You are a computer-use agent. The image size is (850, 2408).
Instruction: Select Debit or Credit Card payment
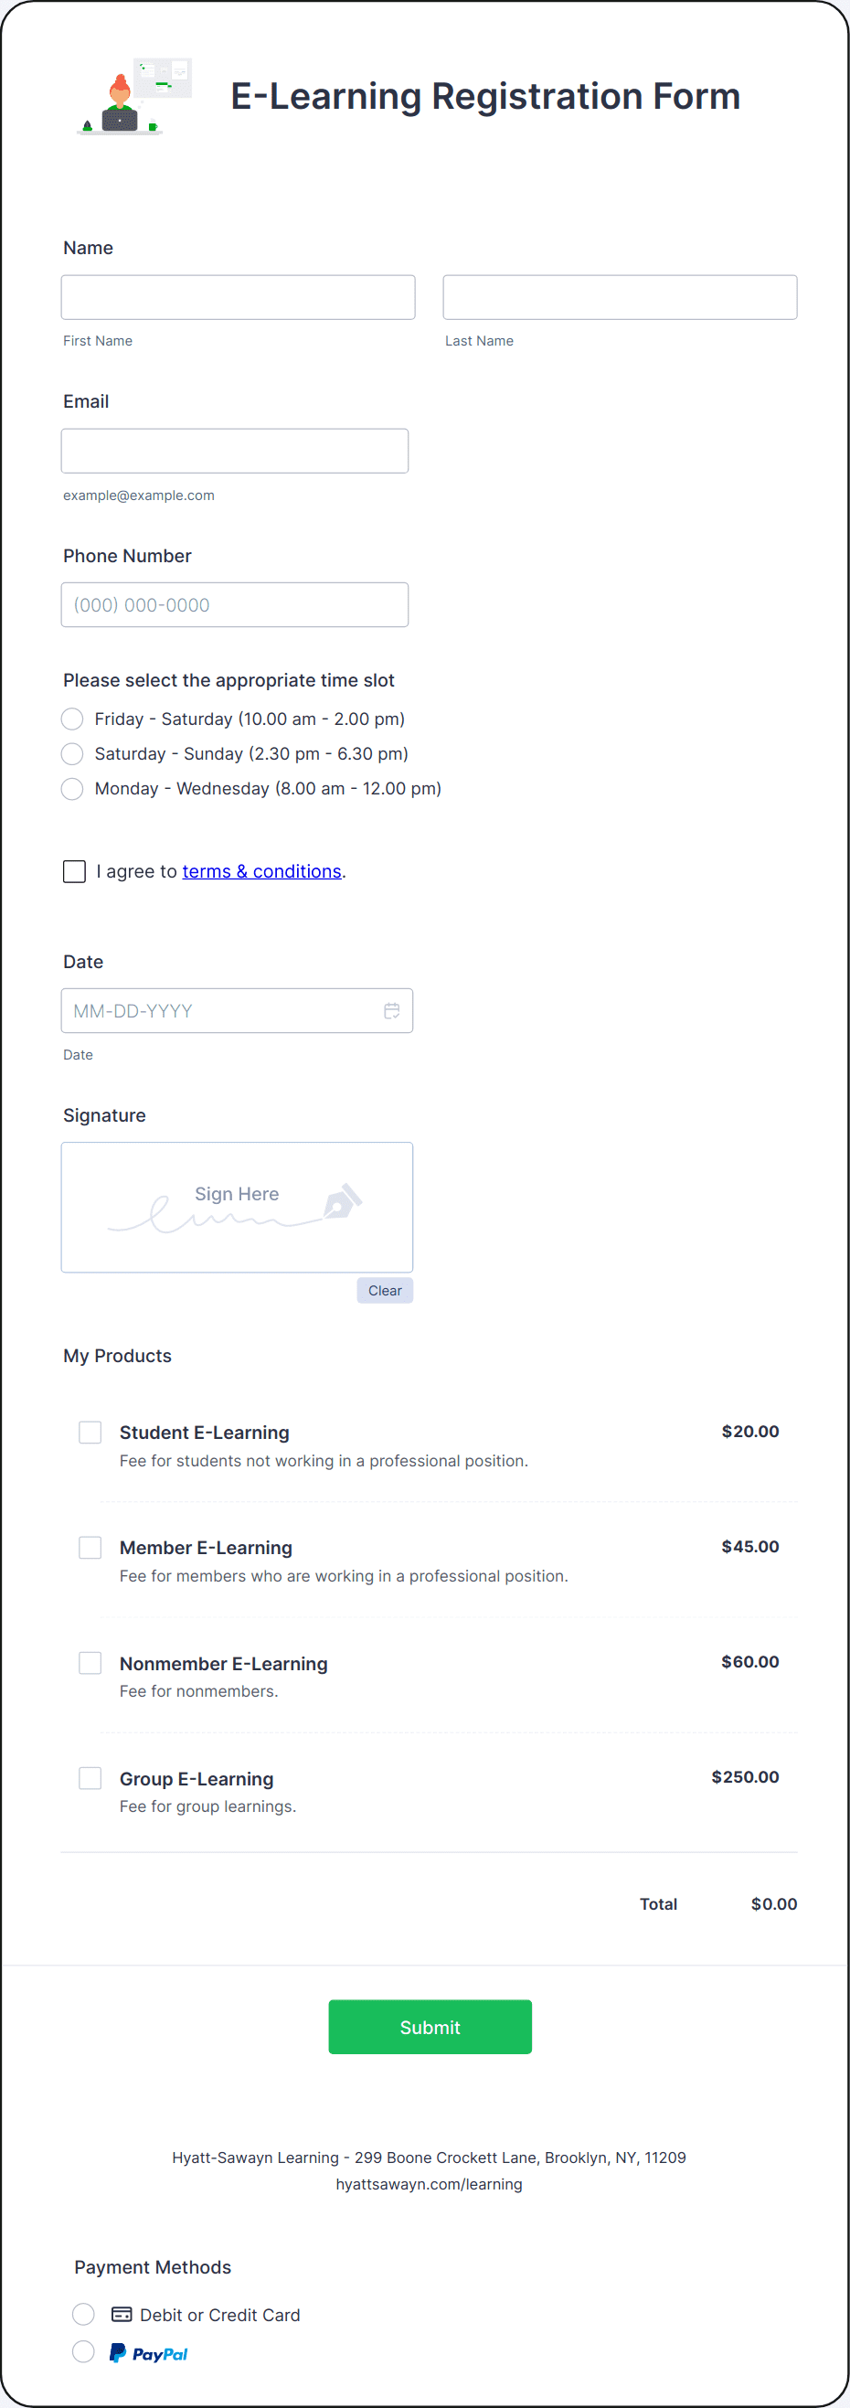point(83,2315)
